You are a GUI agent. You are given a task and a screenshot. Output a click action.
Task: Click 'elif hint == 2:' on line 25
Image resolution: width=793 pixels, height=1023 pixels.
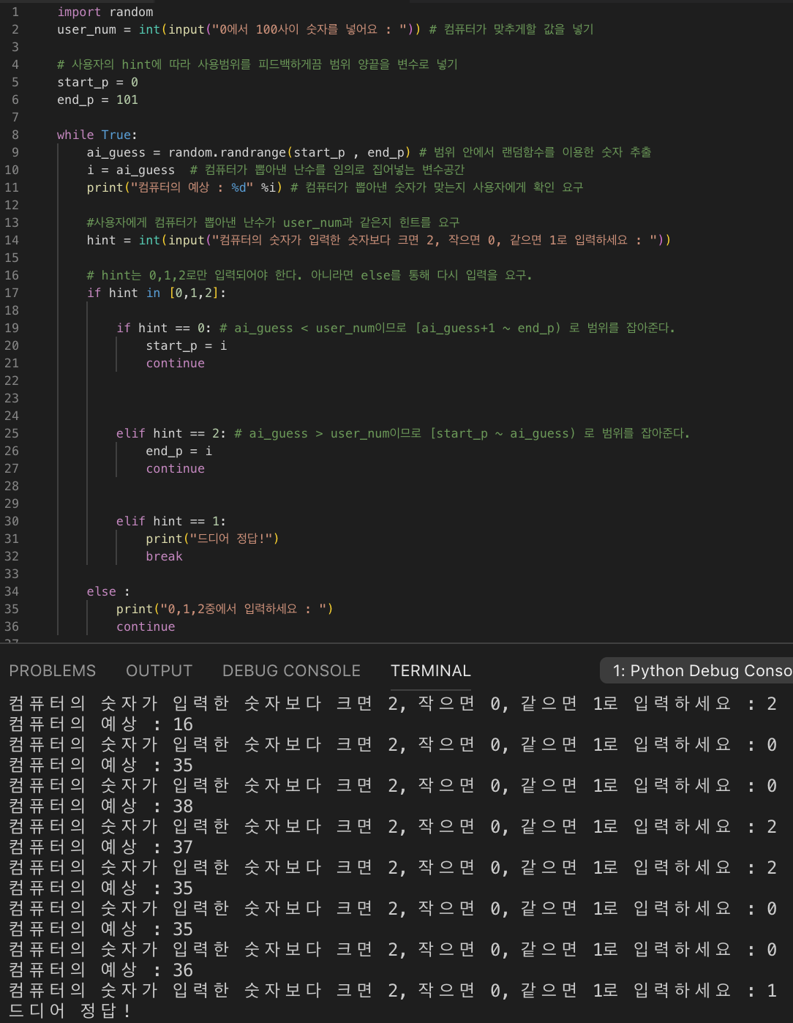(x=172, y=433)
